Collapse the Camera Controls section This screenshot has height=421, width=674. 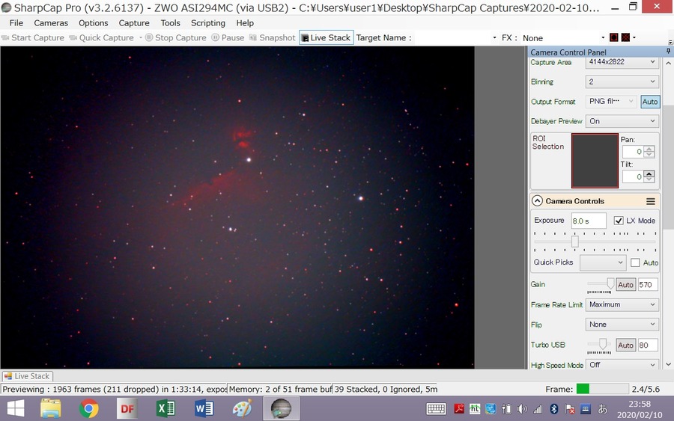pyautogui.click(x=537, y=201)
